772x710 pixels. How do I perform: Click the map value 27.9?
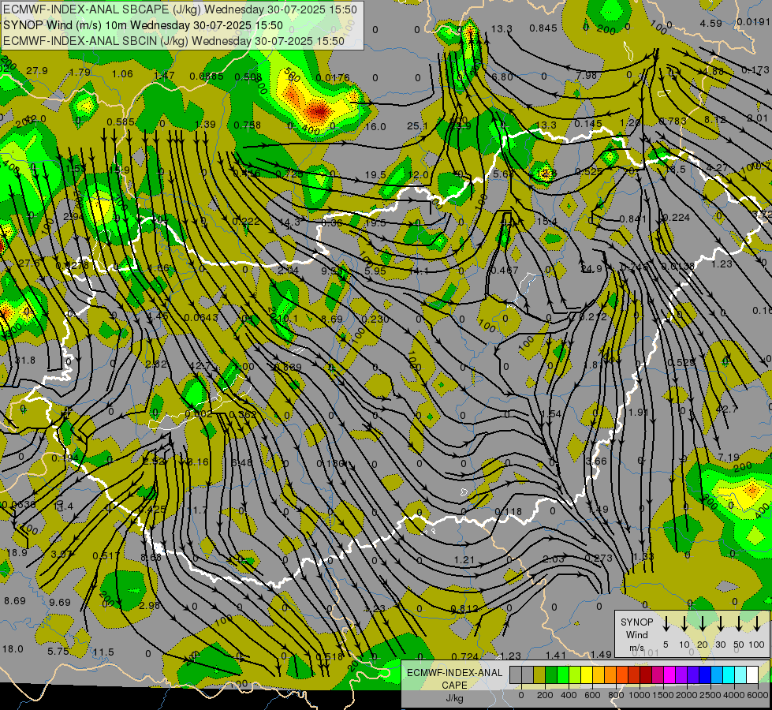37,70
